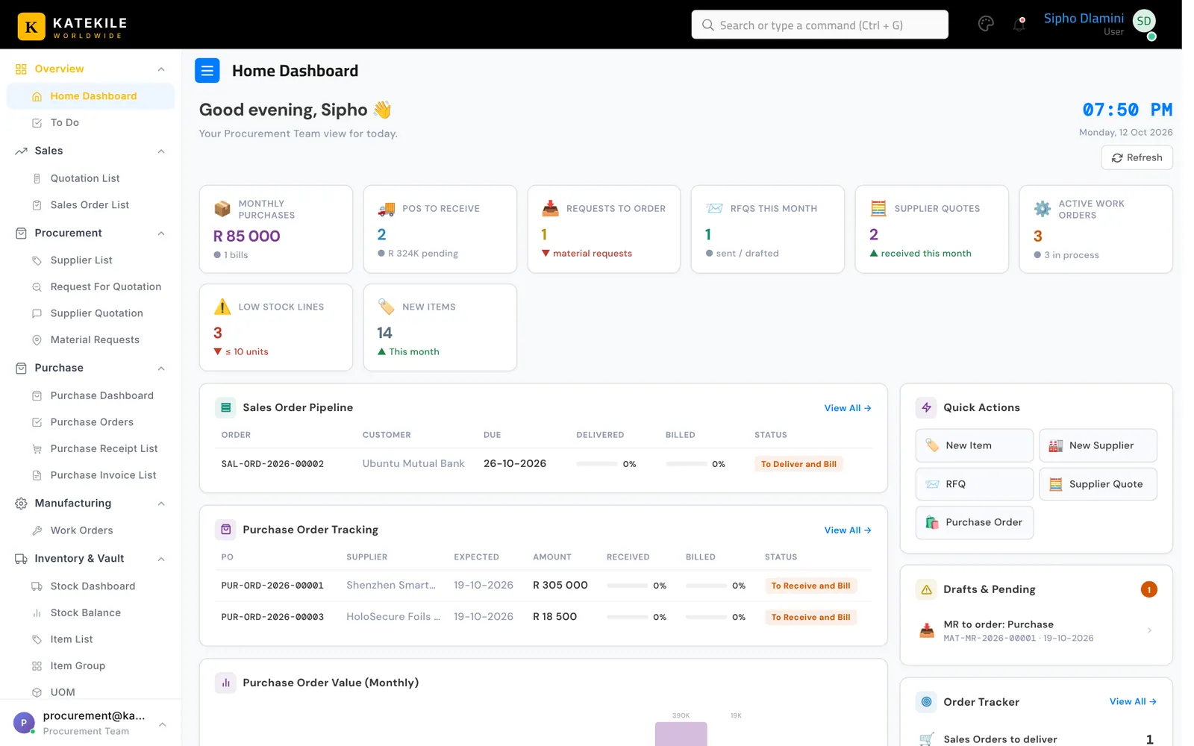Click the Purchase Order quick action
The height and width of the screenshot is (746, 1194).
(x=974, y=522)
